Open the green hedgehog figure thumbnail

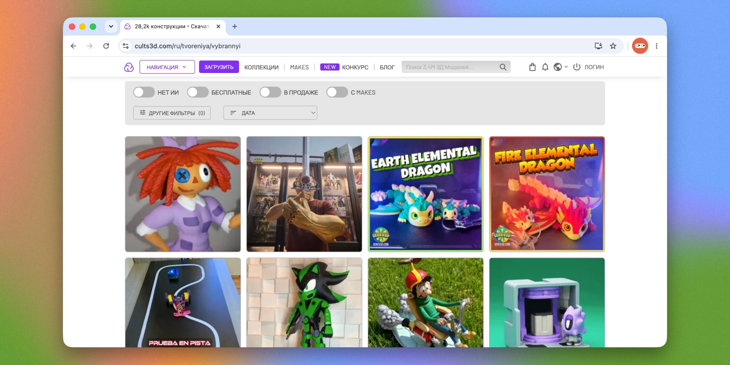304,303
